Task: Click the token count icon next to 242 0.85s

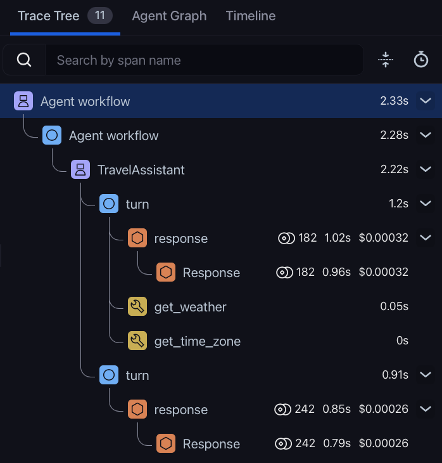Action: (x=282, y=410)
